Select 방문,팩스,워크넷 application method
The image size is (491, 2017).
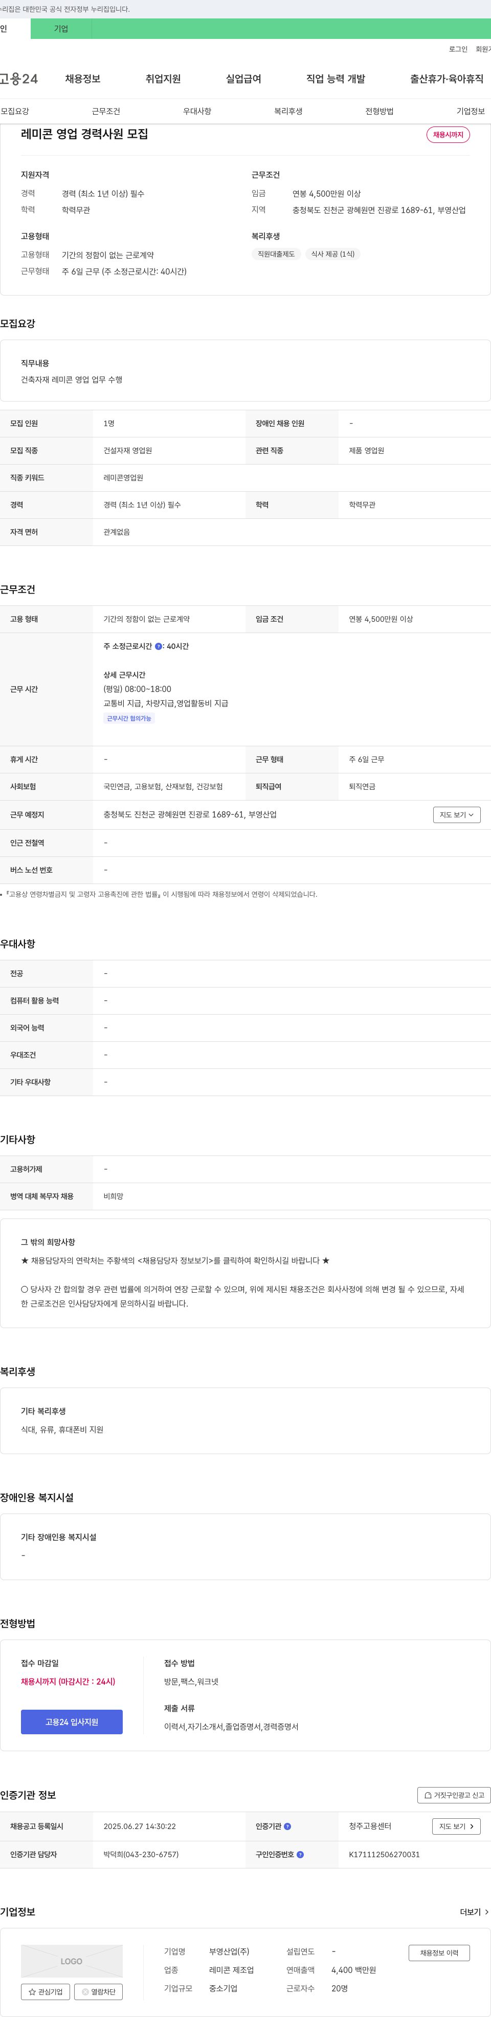[x=192, y=1681]
